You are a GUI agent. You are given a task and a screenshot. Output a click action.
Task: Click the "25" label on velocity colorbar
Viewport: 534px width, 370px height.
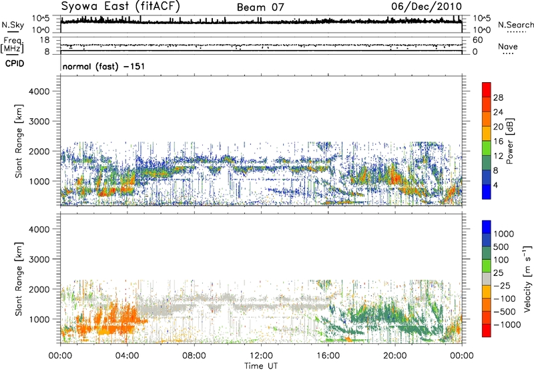click(x=498, y=273)
